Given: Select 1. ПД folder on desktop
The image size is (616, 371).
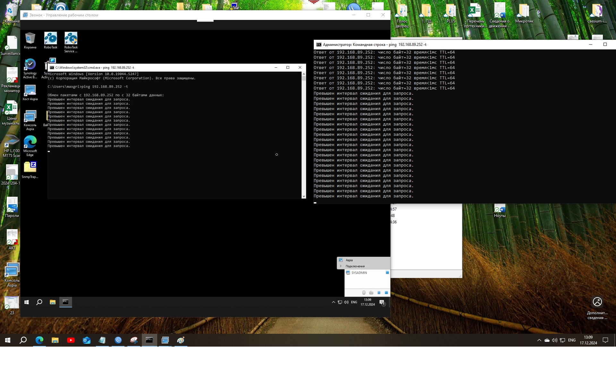Looking at the screenshot, I should (x=426, y=13).
